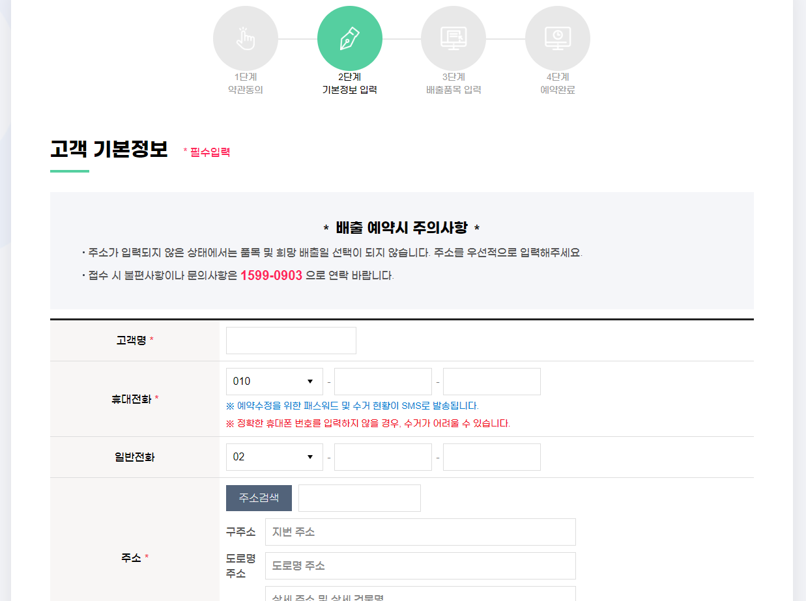
Task: Click the 주소검색 address search button
Action: click(x=259, y=497)
